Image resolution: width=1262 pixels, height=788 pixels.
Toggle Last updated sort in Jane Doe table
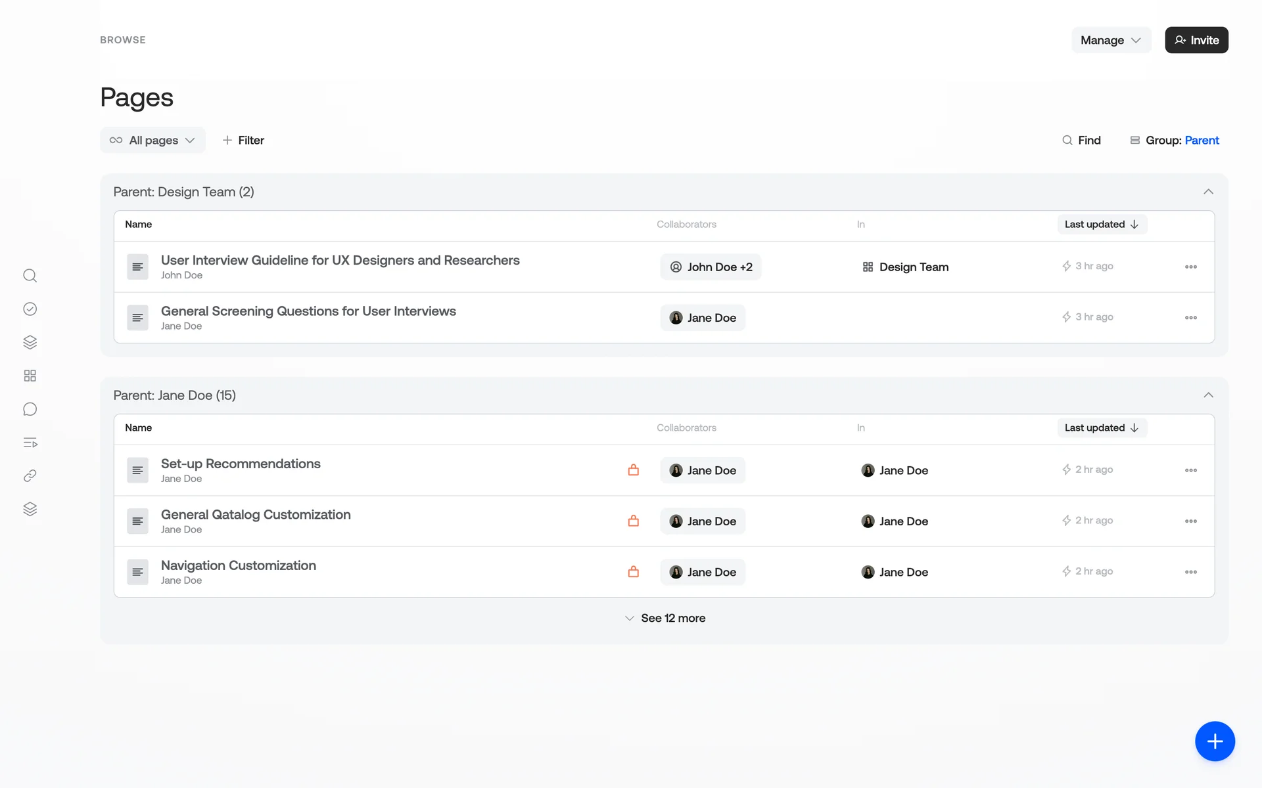(1102, 428)
